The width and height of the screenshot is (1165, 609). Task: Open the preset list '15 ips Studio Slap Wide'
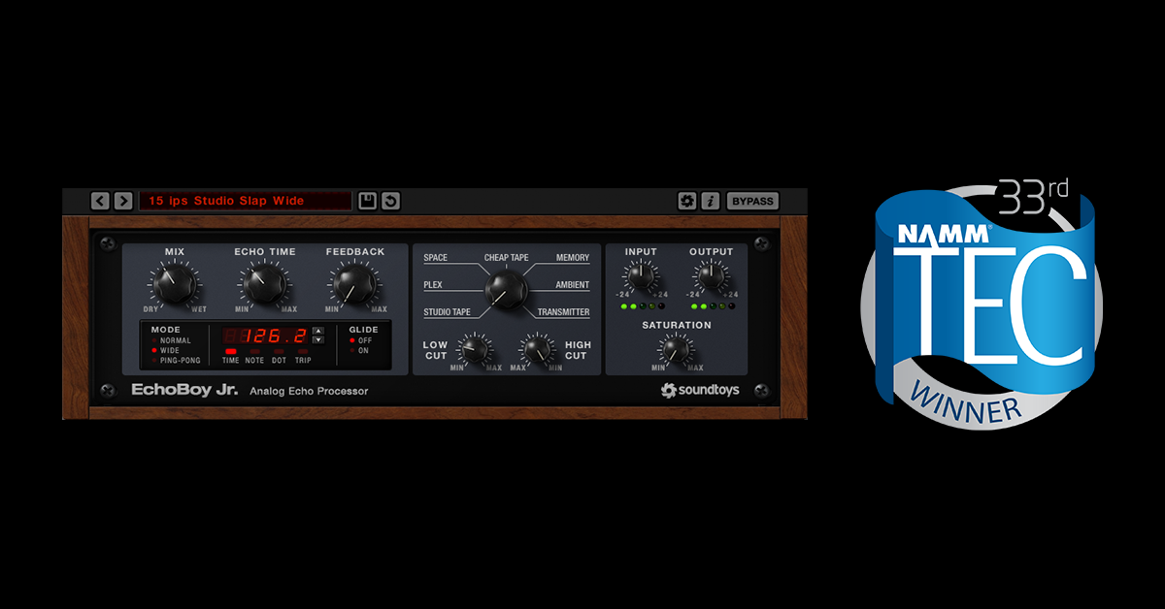click(x=246, y=201)
